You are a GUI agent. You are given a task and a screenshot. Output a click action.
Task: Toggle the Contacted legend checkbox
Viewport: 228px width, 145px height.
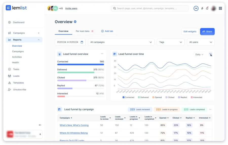coord(123,97)
